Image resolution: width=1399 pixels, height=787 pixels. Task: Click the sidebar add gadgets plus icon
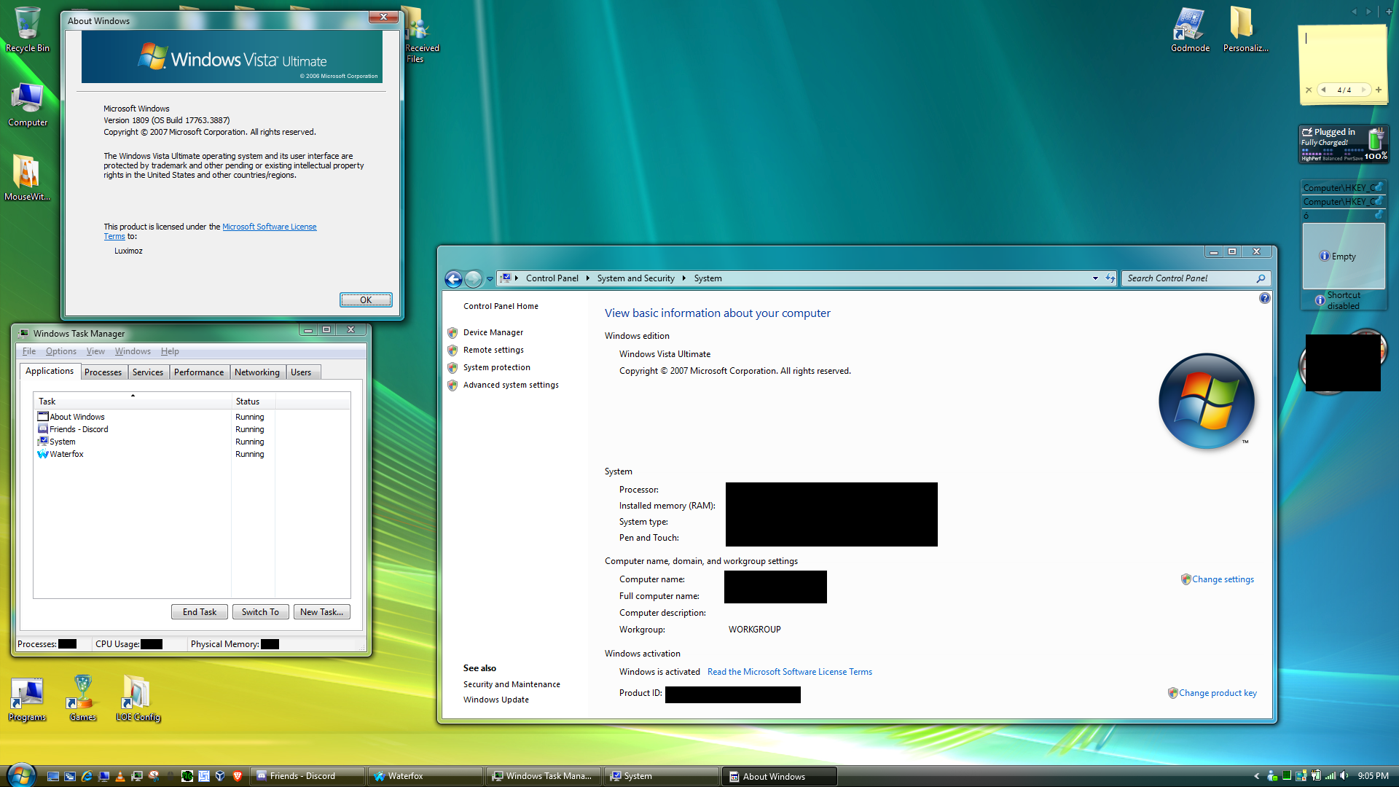1389,12
